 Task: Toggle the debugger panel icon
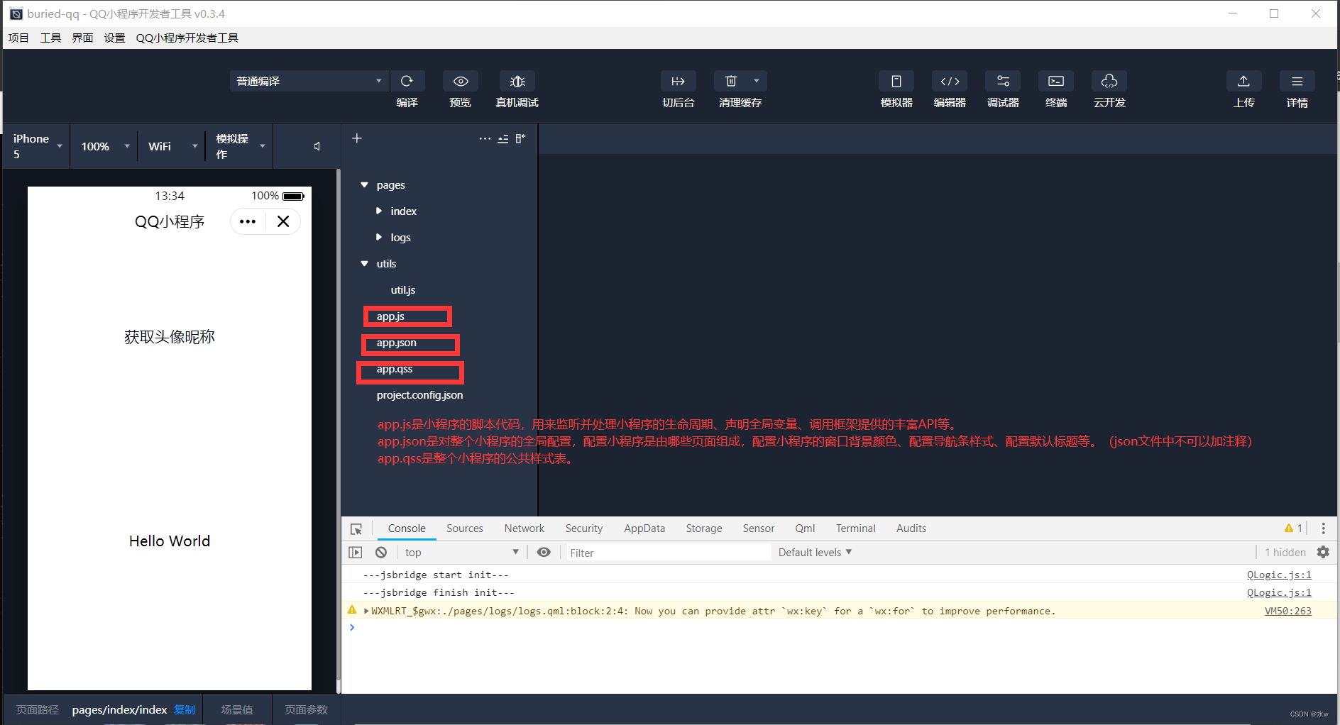1003,81
